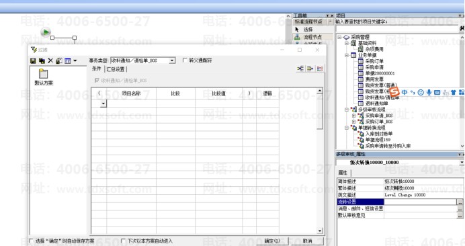Click the conditions grid scrollbar up arrow
465x246 pixels.
(320, 91)
